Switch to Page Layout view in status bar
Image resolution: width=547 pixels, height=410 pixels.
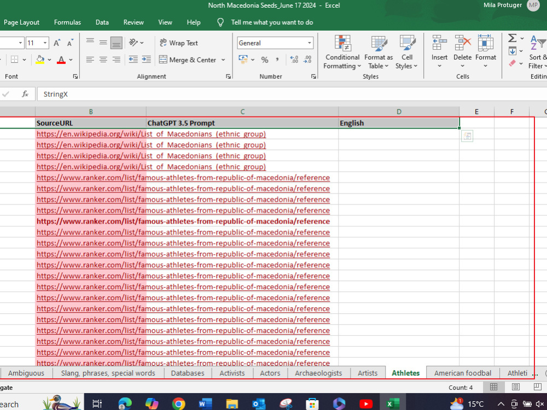point(516,387)
